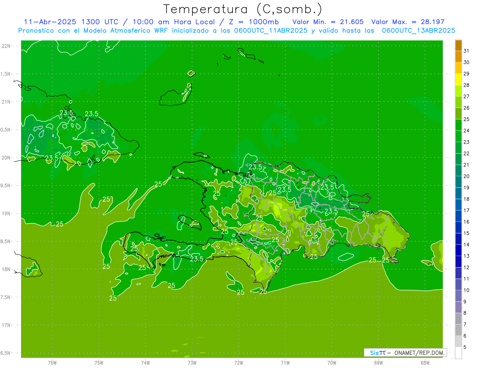Select the "20N" latitude axis label
This screenshot has height=368, width=477.
point(6,158)
